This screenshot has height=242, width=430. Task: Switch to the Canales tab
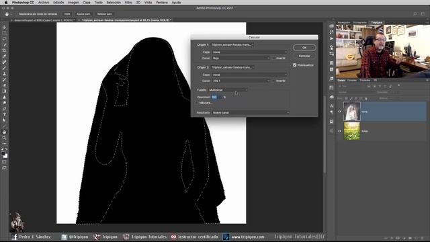(x=352, y=81)
